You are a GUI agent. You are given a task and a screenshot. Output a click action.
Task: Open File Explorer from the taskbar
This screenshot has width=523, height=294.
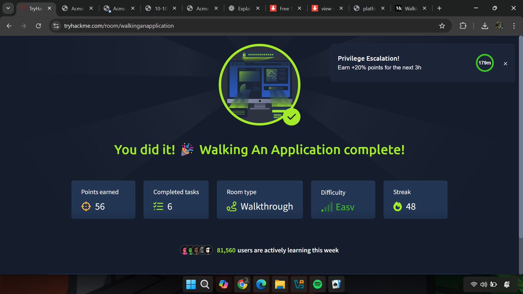click(x=280, y=284)
